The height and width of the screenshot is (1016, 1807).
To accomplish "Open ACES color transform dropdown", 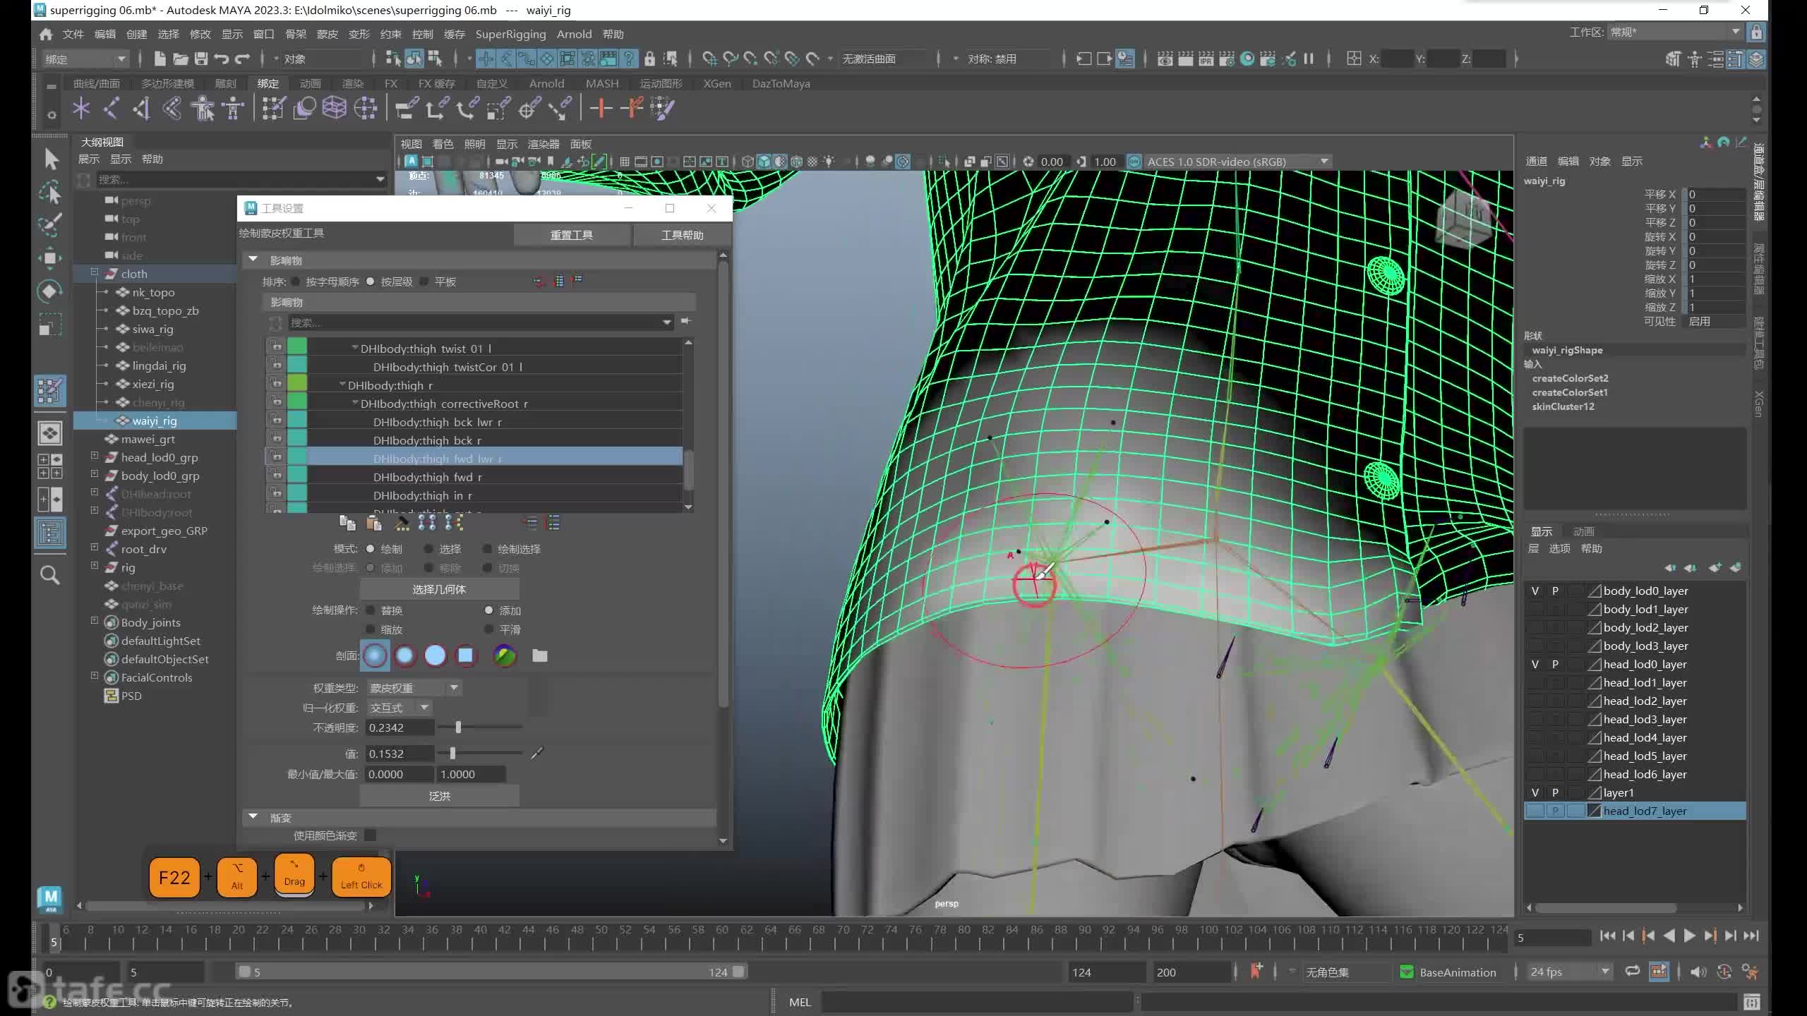I will click(1237, 162).
